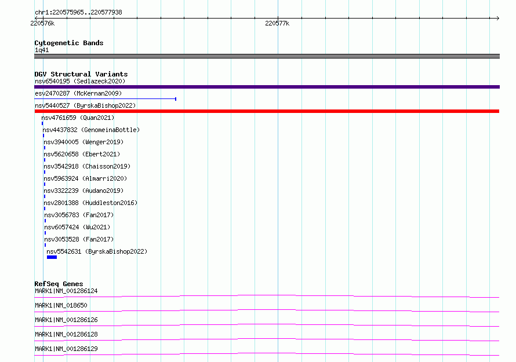Click the 220576k ruler tick label
This screenshot has height=362, width=516.
pyautogui.click(x=42, y=23)
